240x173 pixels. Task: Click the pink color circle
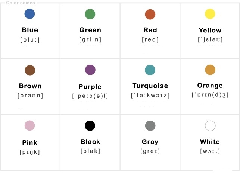tap(30, 125)
